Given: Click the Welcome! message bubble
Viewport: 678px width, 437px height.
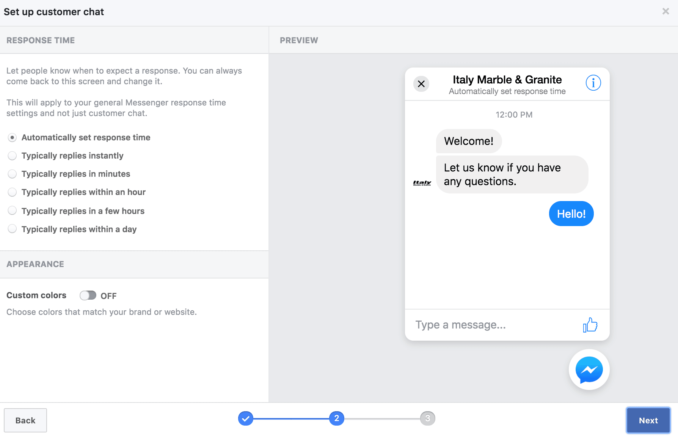Looking at the screenshot, I should point(469,141).
